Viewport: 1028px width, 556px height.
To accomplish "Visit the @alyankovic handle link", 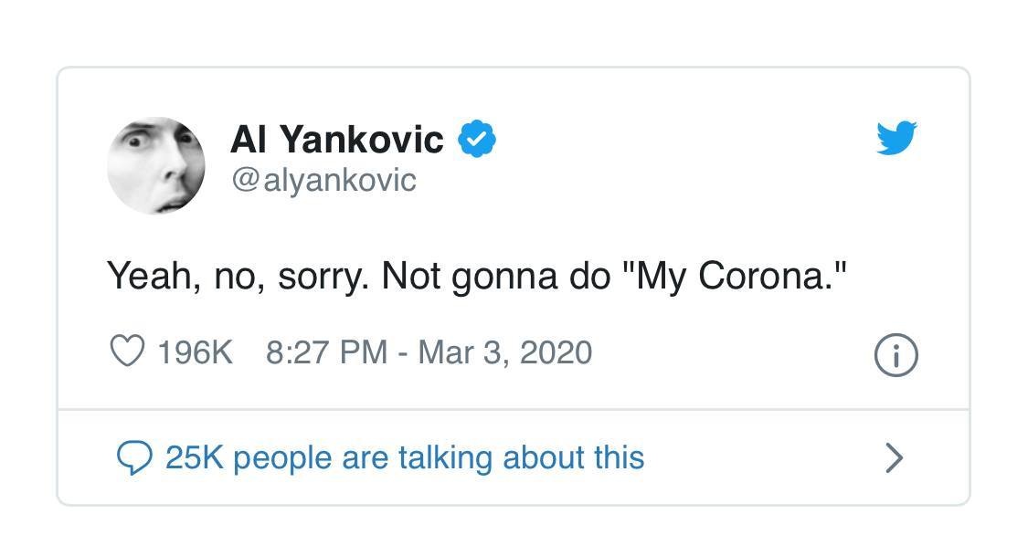I will coord(323,180).
